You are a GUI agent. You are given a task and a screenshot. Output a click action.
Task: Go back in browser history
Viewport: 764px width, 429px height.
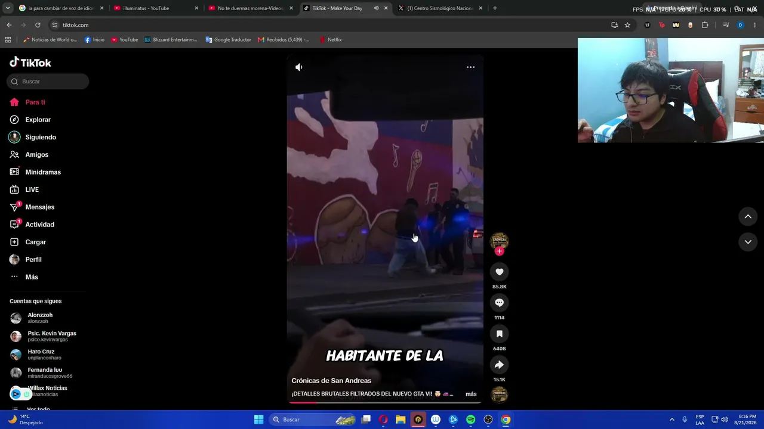(9, 25)
